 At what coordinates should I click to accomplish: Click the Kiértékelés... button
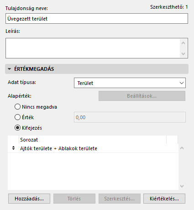pos(164,199)
